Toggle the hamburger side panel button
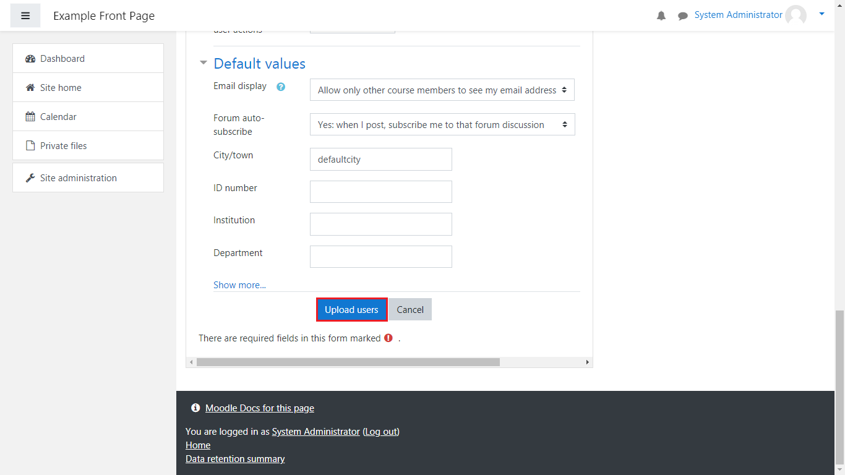The height and width of the screenshot is (475, 845). click(x=25, y=15)
